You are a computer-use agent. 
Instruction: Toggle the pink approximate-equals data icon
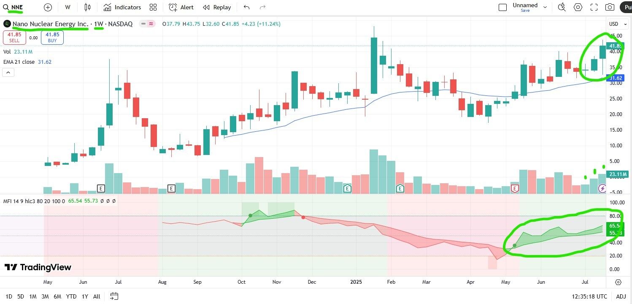(151, 24)
